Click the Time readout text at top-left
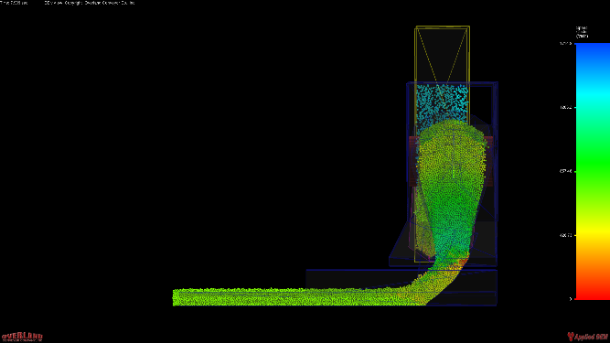610x343 pixels. point(14,3)
